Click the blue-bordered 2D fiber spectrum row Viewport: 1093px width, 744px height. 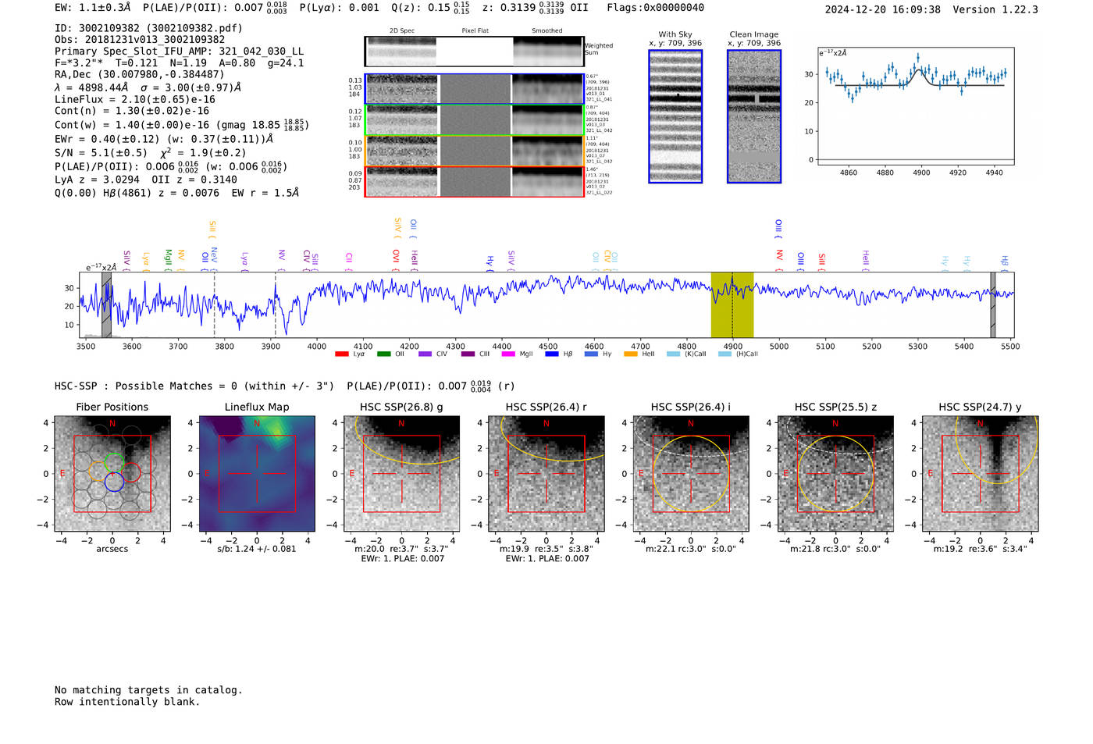tap(474, 89)
